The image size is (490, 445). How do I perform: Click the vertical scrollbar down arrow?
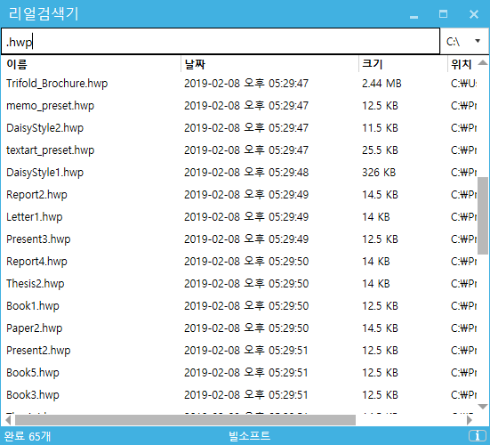pyautogui.click(x=483, y=407)
